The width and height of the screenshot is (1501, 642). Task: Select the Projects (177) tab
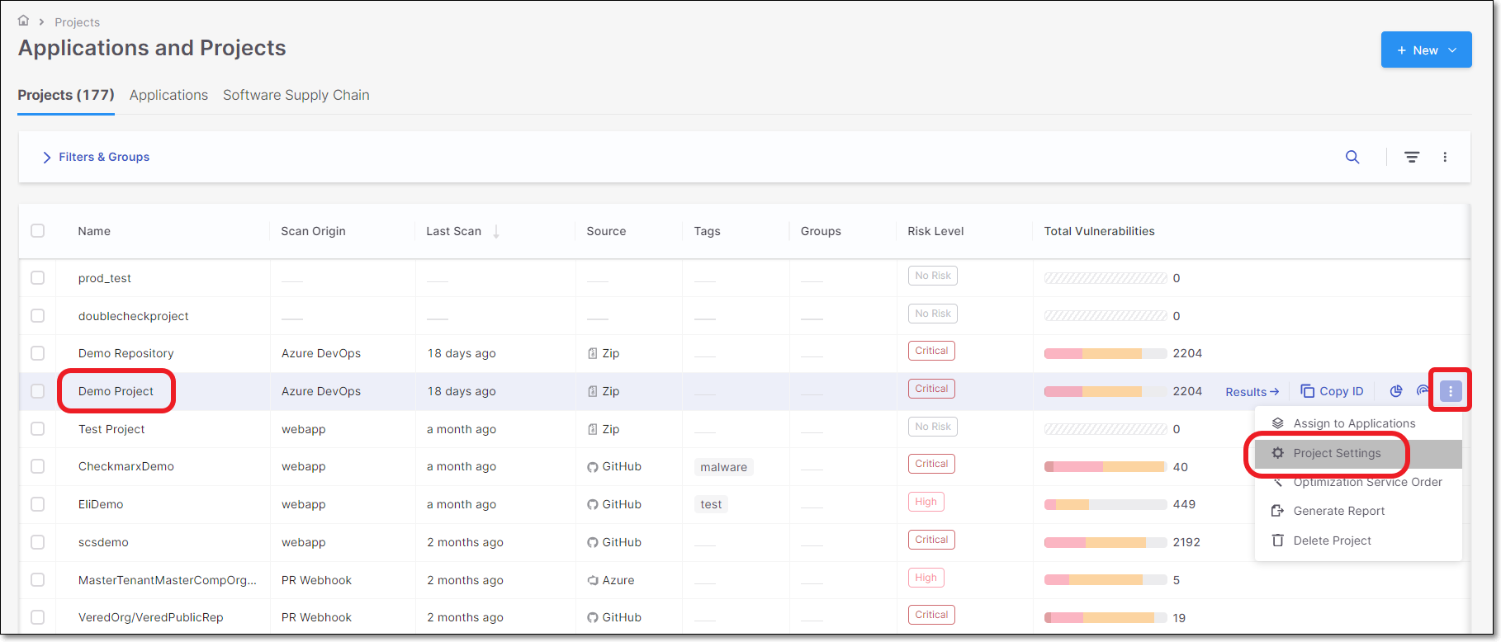pyautogui.click(x=66, y=95)
